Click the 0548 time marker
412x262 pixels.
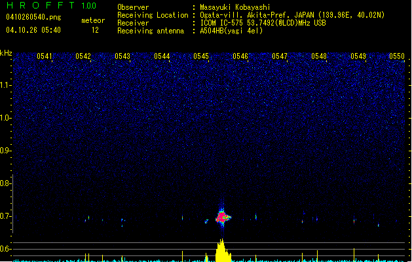[319, 56]
